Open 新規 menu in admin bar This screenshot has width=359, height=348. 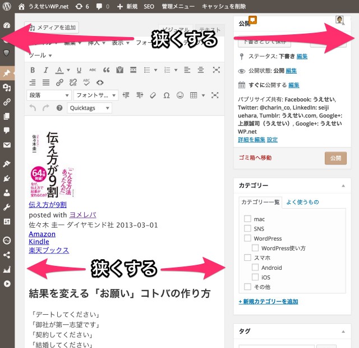127,6
